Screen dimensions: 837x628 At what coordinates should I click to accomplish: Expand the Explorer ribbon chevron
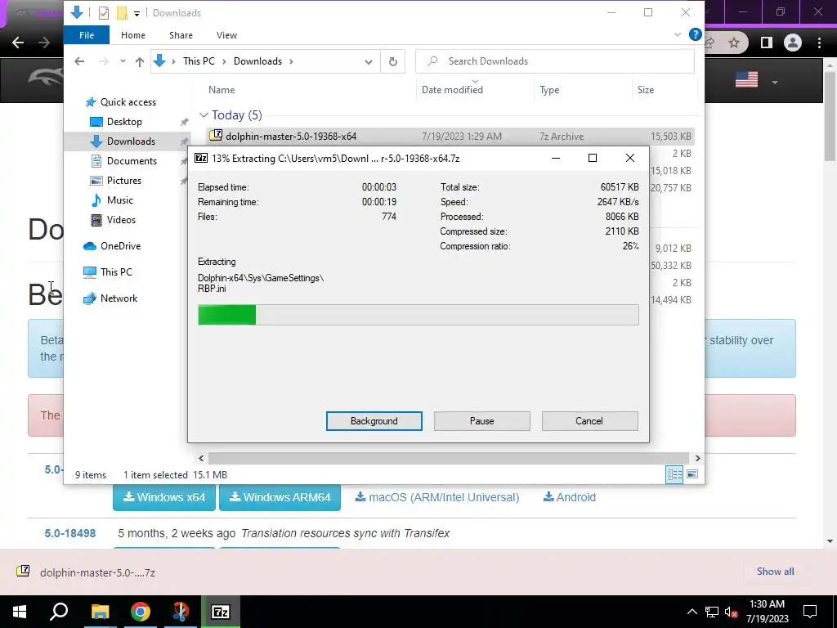click(x=678, y=34)
